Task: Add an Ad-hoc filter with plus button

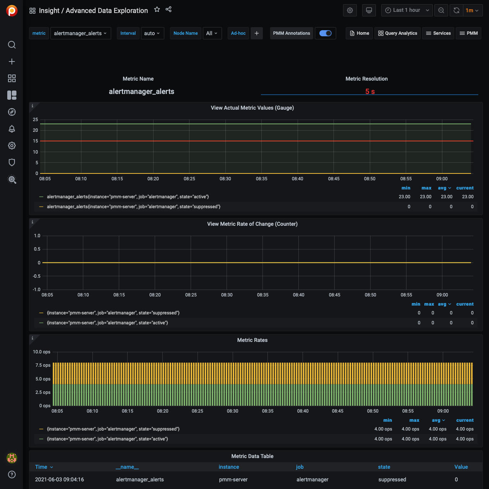Action: 257,33
